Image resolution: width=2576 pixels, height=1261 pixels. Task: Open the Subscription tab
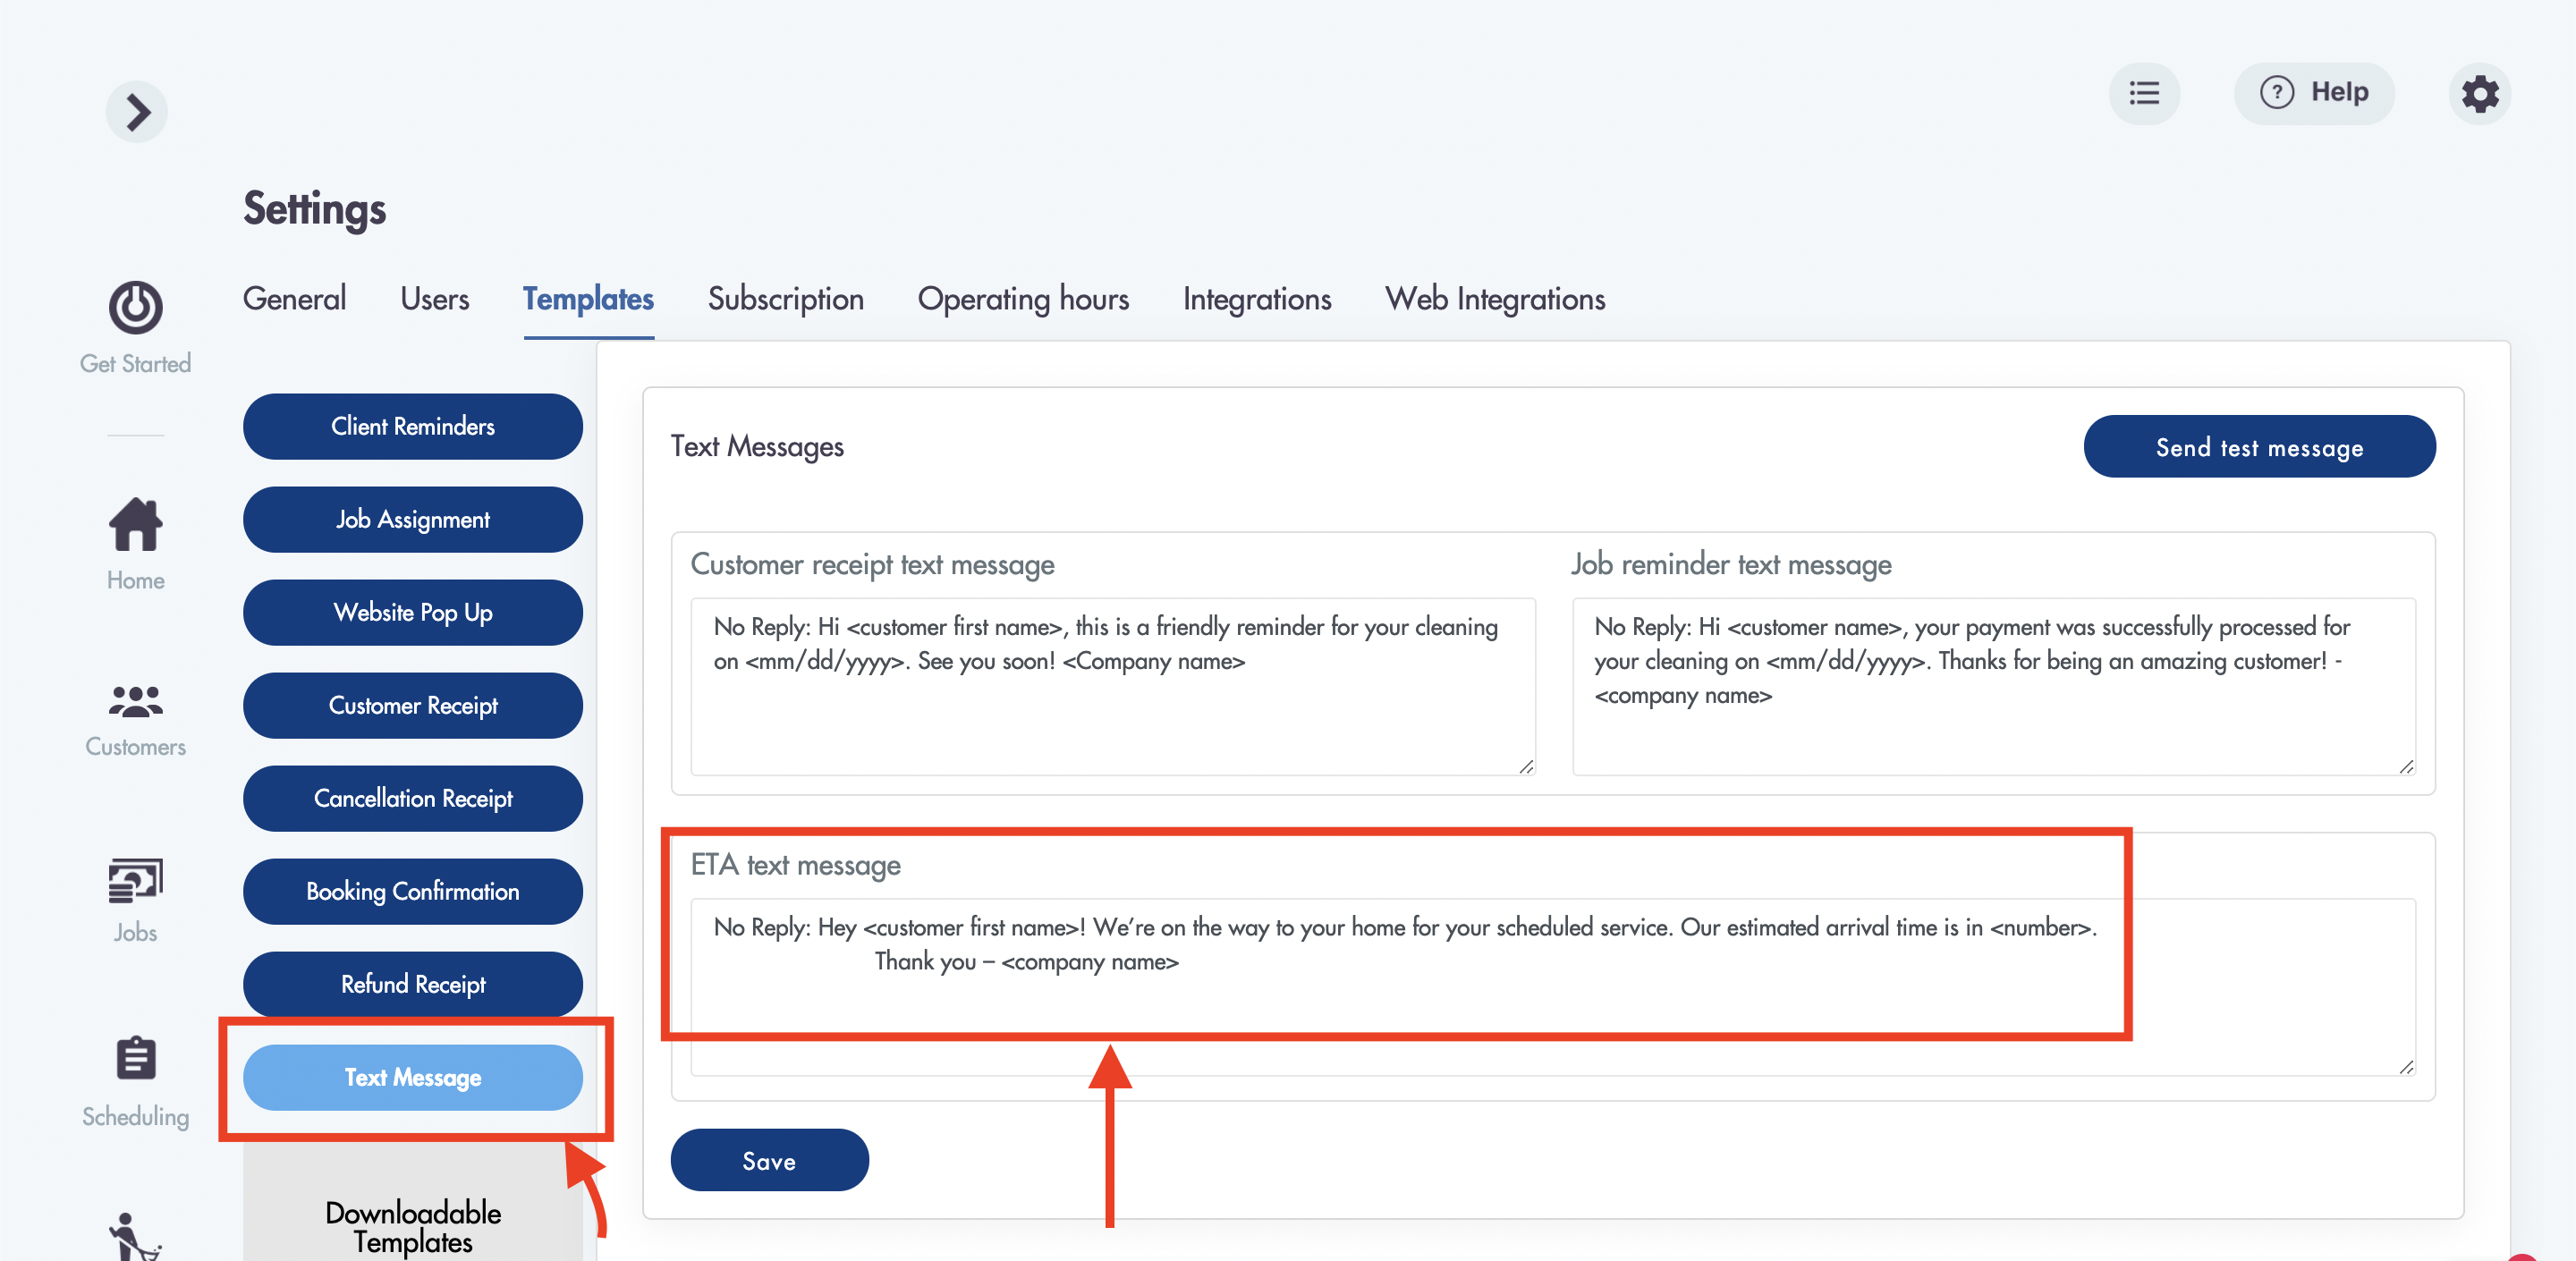[x=785, y=299]
